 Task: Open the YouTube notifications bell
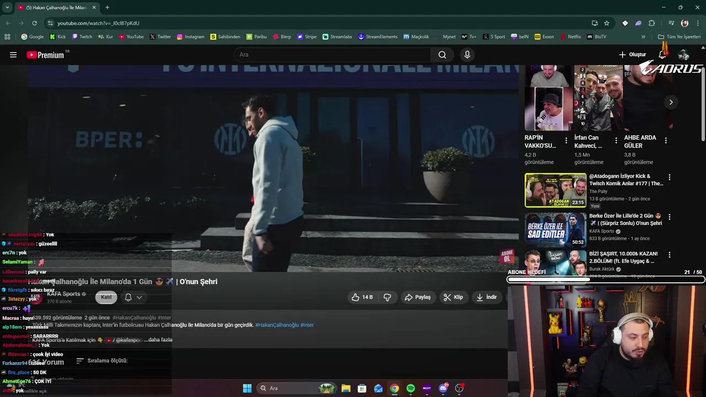pos(662,55)
